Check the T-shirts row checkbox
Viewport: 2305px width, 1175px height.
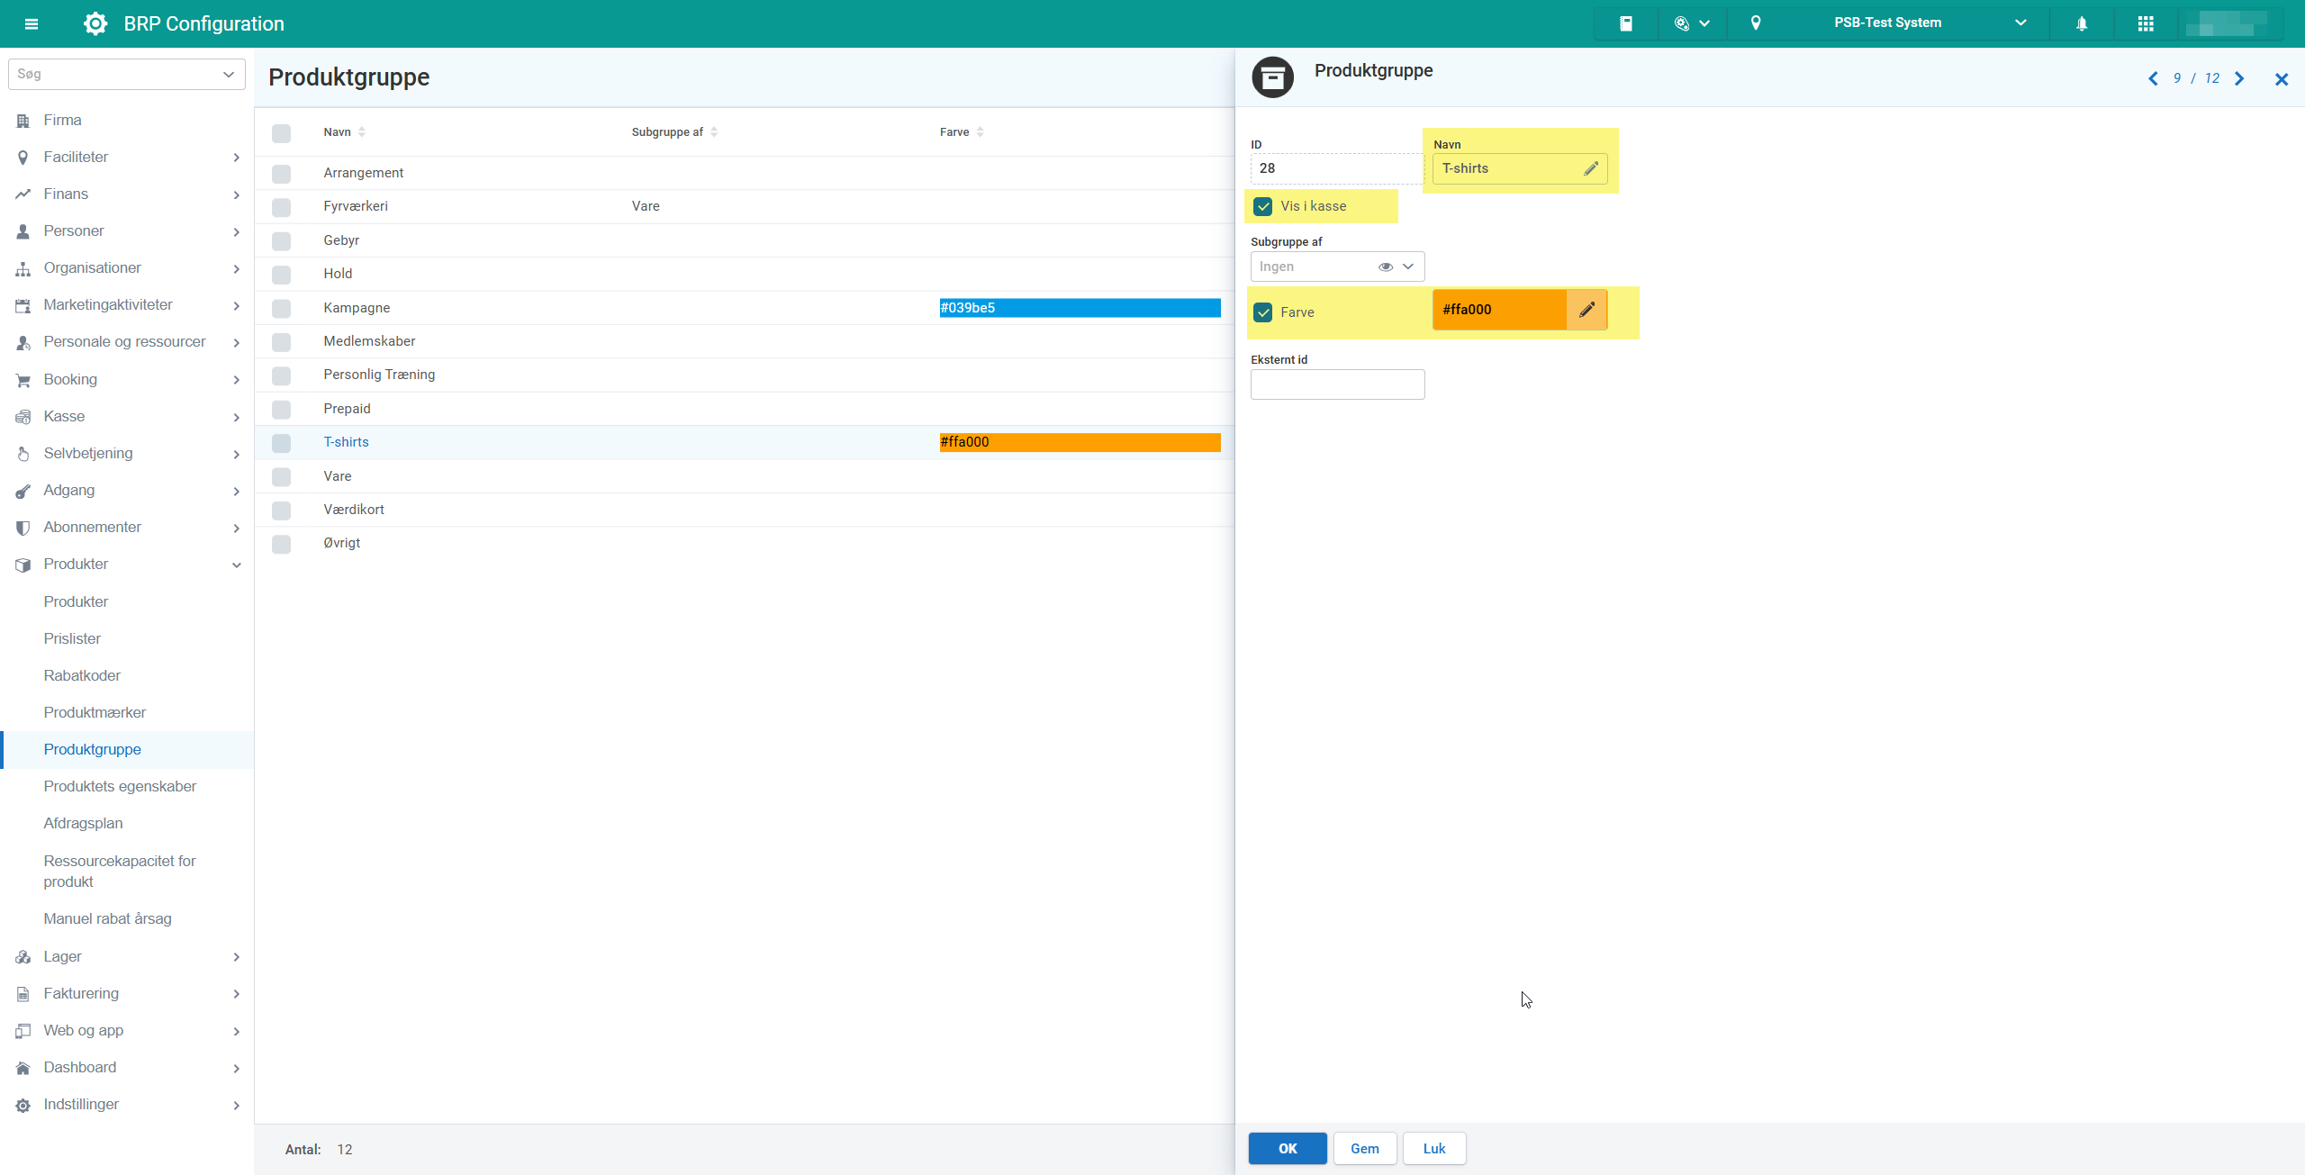(x=282, y=443)
